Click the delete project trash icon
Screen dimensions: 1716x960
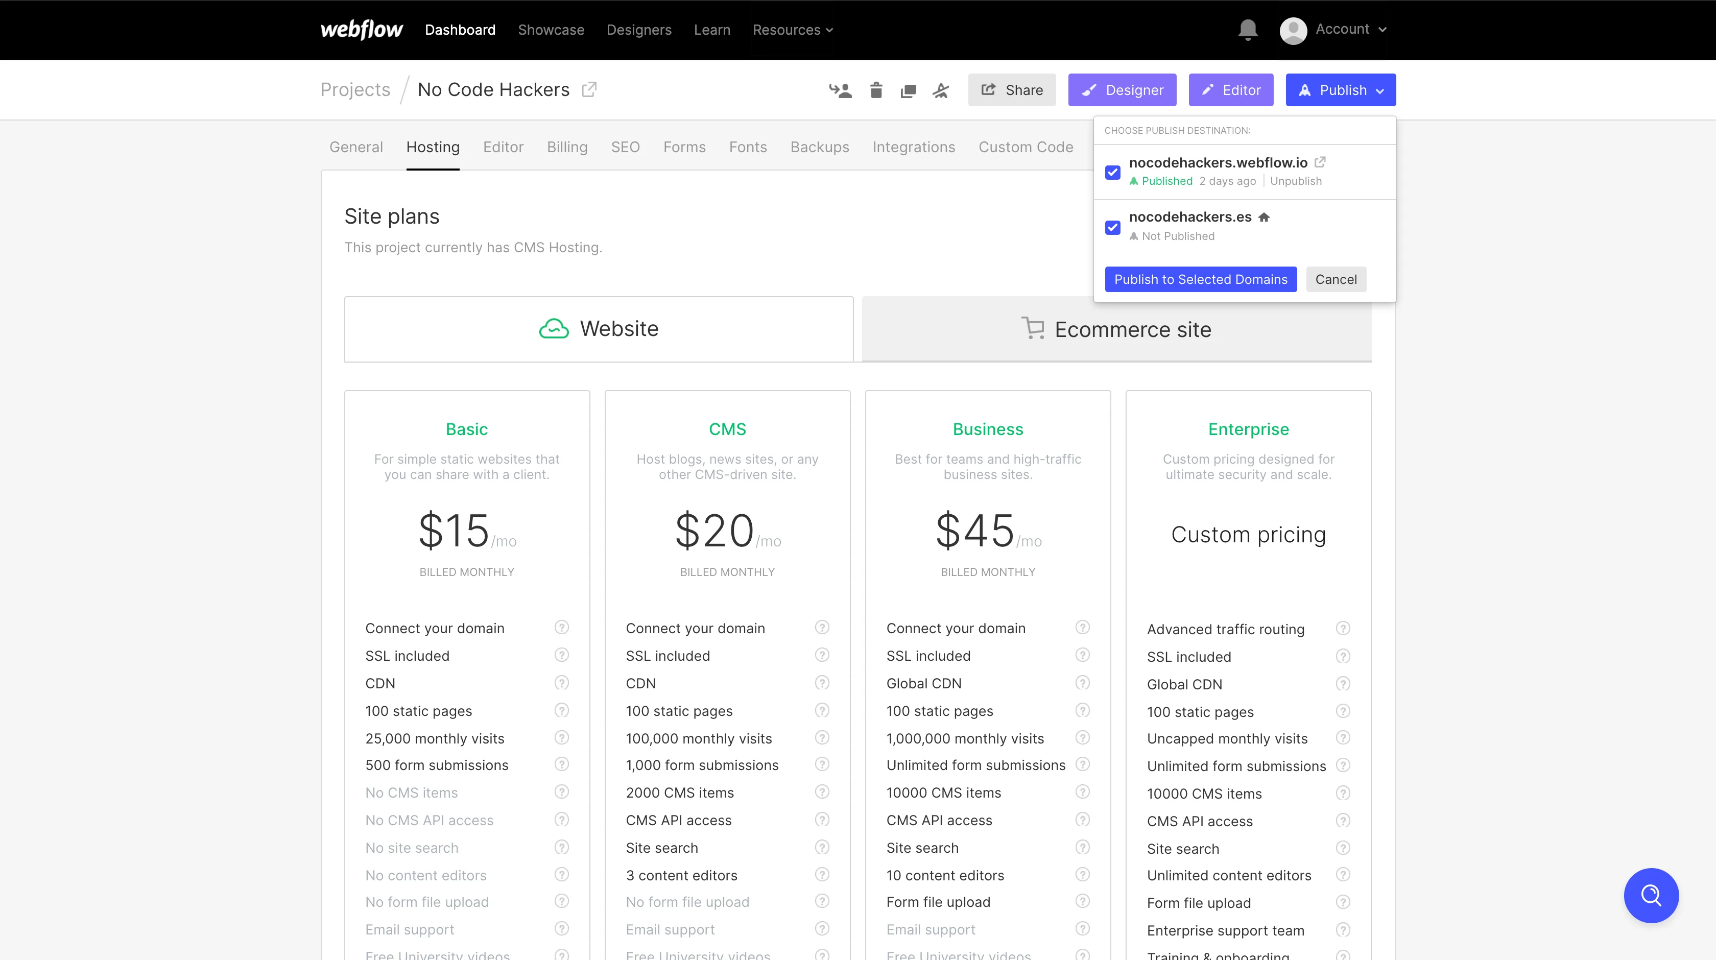876,90
